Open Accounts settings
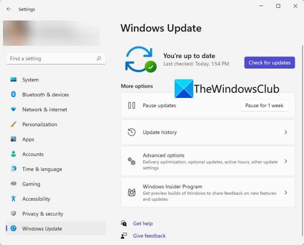 click(x=56, y=154)
